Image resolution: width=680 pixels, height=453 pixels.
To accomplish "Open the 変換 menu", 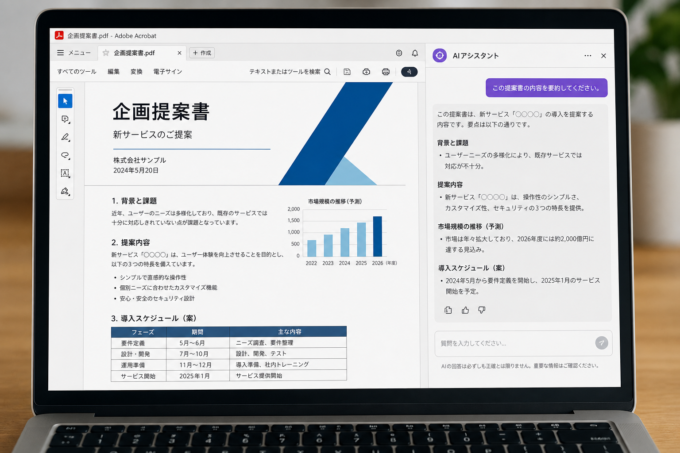I will point(136,71).
